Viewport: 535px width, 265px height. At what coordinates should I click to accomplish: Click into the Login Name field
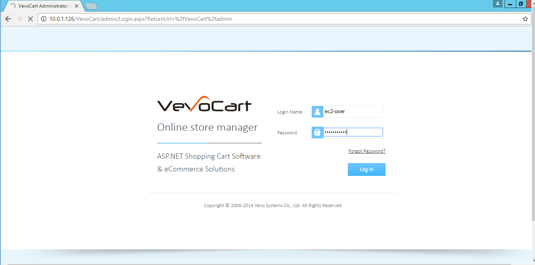pyautogui.click(x=353, y=112)
